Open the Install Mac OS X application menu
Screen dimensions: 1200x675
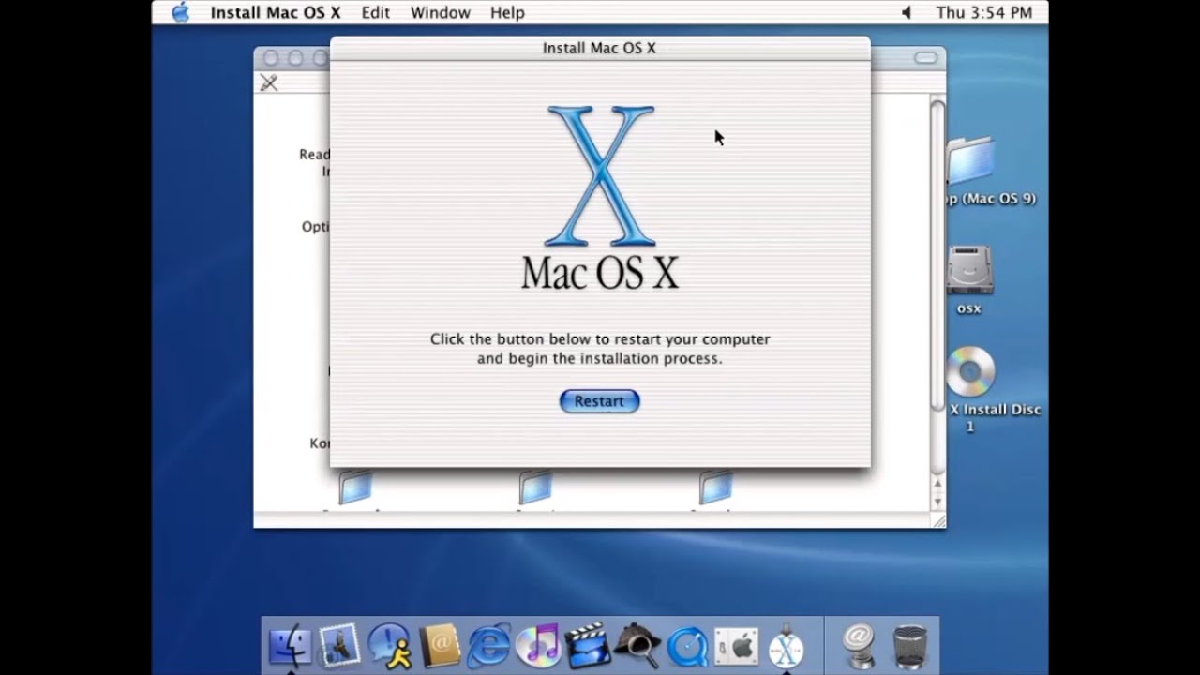(276, 12)
